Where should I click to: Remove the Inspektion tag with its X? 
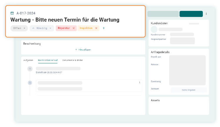coord(96,28)
